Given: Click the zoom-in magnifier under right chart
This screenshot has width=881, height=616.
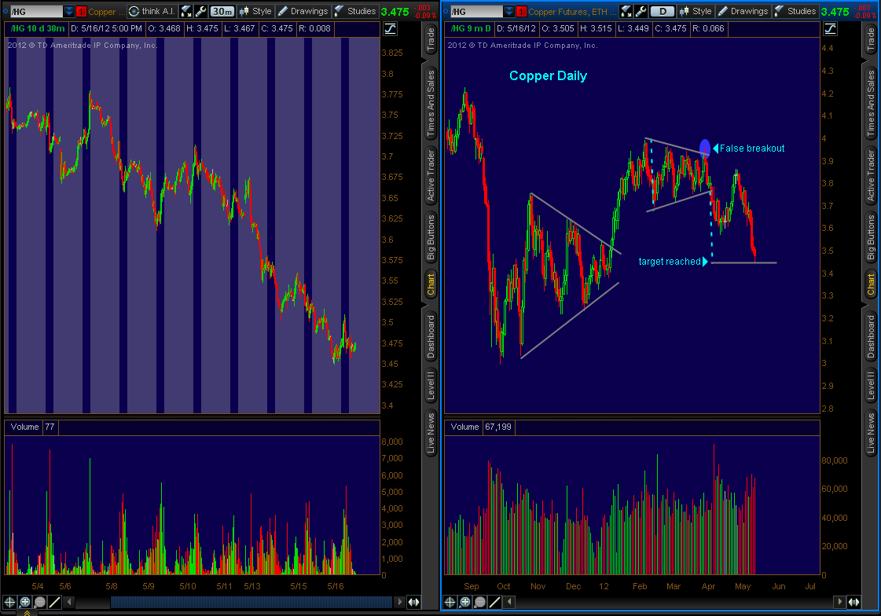Looking at the screenshot, I should [x=464, y=602].
